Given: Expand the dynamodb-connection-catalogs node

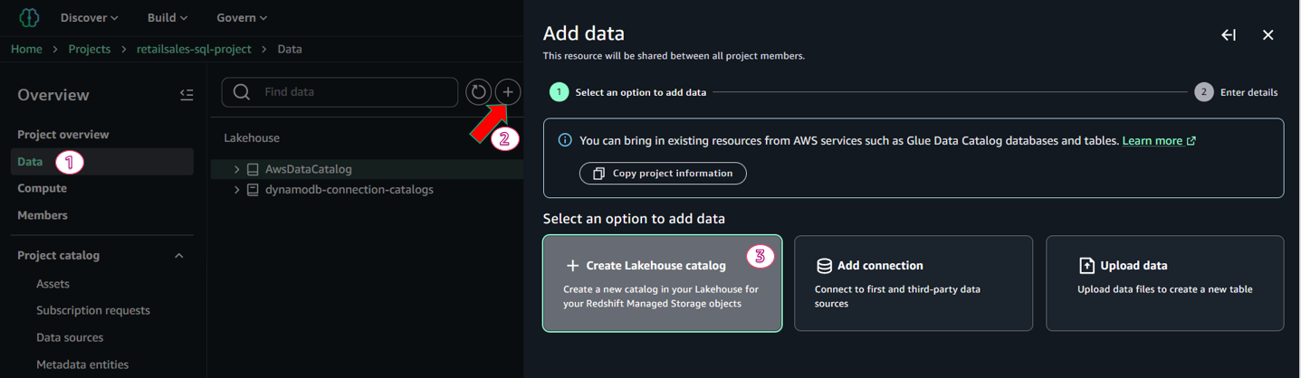Looking at the screenshot, I should (x=236, y=190).
